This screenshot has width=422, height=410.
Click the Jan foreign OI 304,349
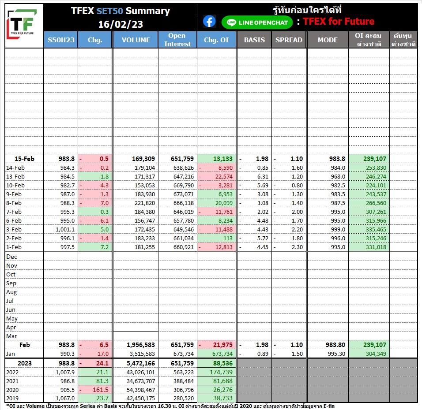point(376,354)
